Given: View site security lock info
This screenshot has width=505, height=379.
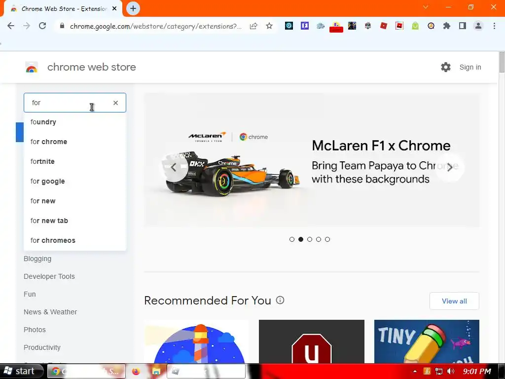Looking at the screenshot, I should (x=62, y=26).
